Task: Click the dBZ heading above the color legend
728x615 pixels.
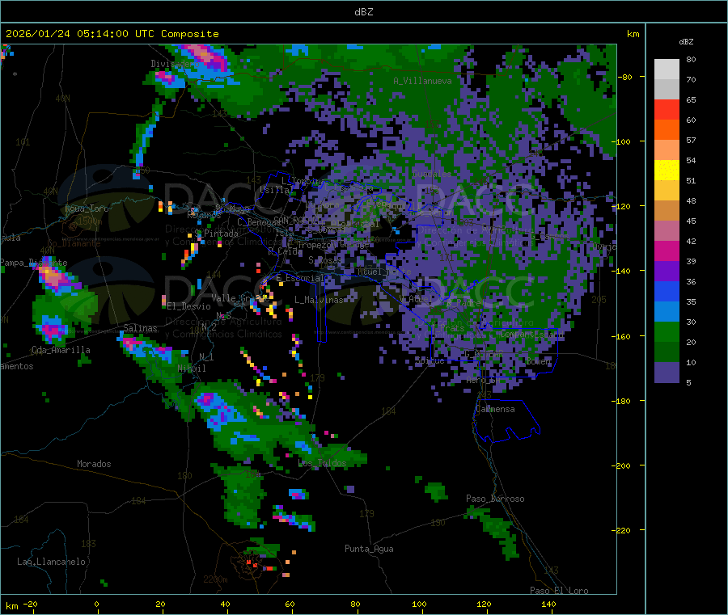Action: tap(686, 42)
